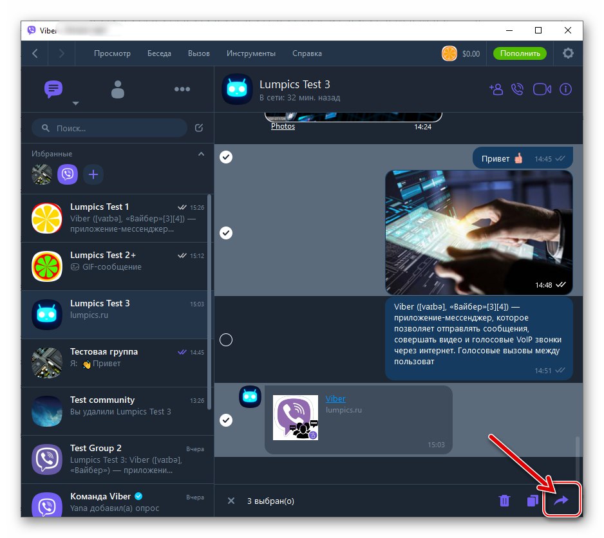Click the Viber link preview thumbnail
604x538 pixels.
pyautogui.click(x=296, y=418)
